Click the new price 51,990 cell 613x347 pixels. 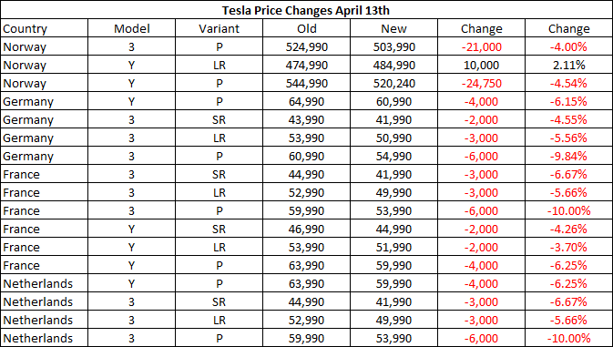393,247
